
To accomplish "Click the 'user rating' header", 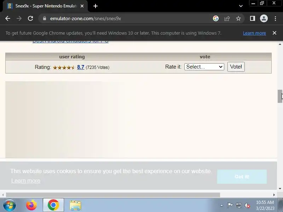I will [72, 57].
